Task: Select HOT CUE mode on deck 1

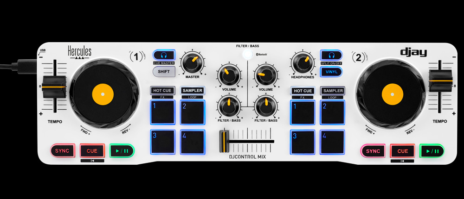Action: point(162,90)
